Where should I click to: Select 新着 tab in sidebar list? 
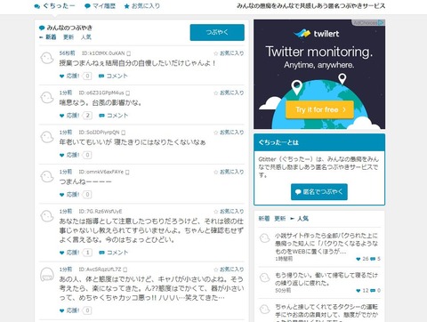pyautogui.click(x=264, y=219)
